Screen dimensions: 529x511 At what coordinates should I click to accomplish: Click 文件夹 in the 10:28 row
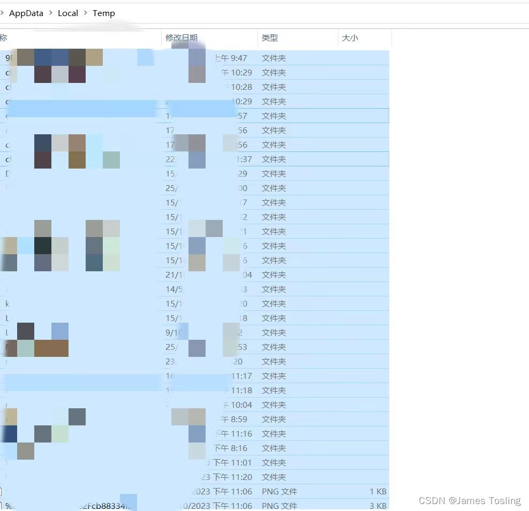tap(274, 87)
